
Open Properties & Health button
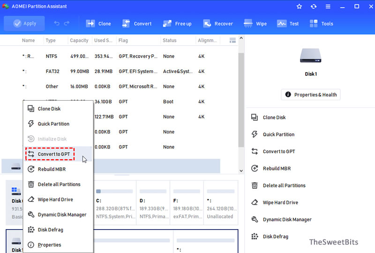(x=311, y=95)
